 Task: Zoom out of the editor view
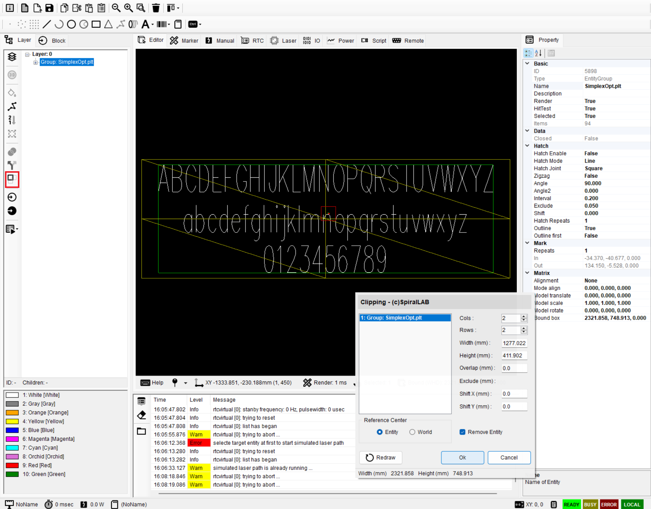click(116, 8)
